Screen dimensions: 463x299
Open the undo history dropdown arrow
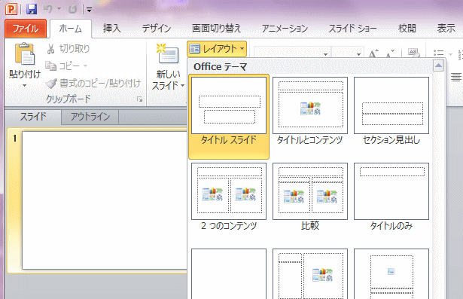pyautogui.click(x=59, y=9)
